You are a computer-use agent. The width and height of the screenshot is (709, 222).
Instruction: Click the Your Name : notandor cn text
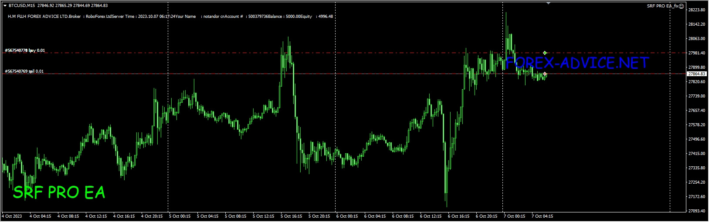pos(200,17)
